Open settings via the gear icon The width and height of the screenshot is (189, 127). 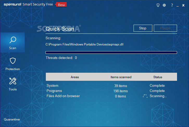pos(164,5)
